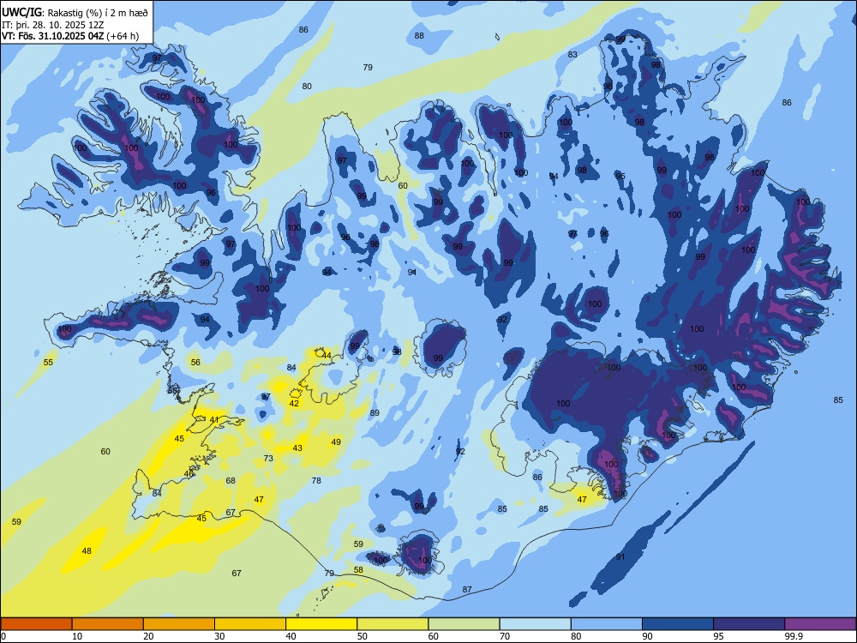Click the humidity value '58' near the south coast

point(358,570)
